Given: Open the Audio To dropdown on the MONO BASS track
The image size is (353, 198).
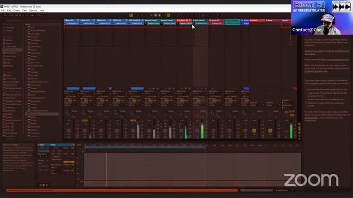Looking at the screenshot, I should coord(200,105).
